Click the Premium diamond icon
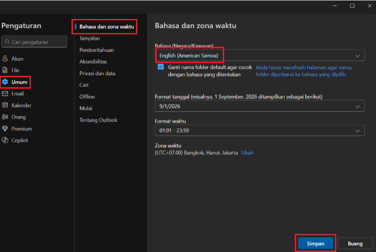Screen dimensions: 376x252 tap(5, 129)
